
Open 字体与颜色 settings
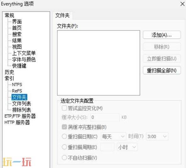24,59
